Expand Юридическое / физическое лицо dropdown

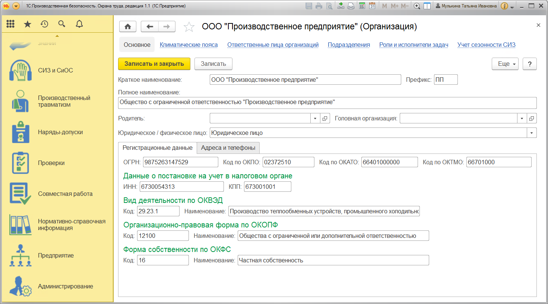532,133
